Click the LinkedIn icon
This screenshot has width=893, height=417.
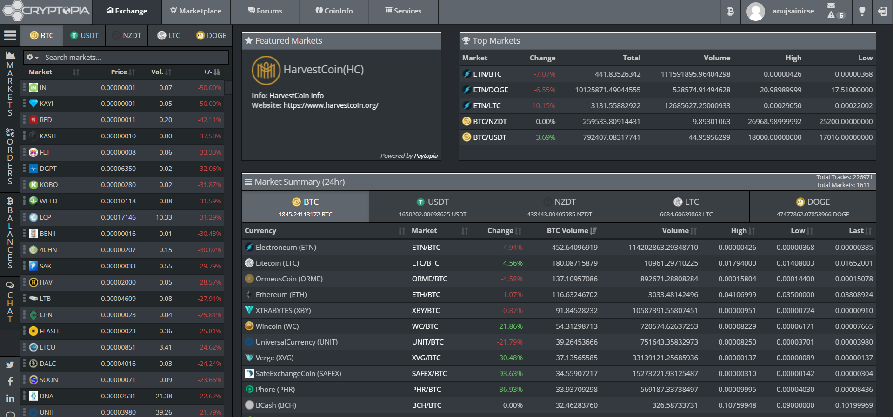pyautogui.click(x=10, y=398)
